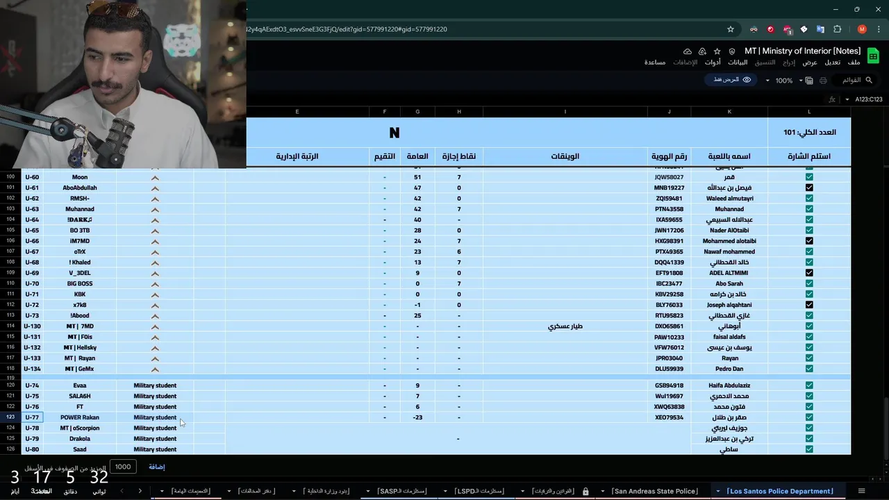
Task: Open مستلزمات SASP tab dropdown arrow
Action: 368,492
